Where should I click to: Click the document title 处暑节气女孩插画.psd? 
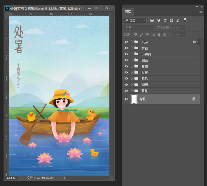(x=27, y=9)
